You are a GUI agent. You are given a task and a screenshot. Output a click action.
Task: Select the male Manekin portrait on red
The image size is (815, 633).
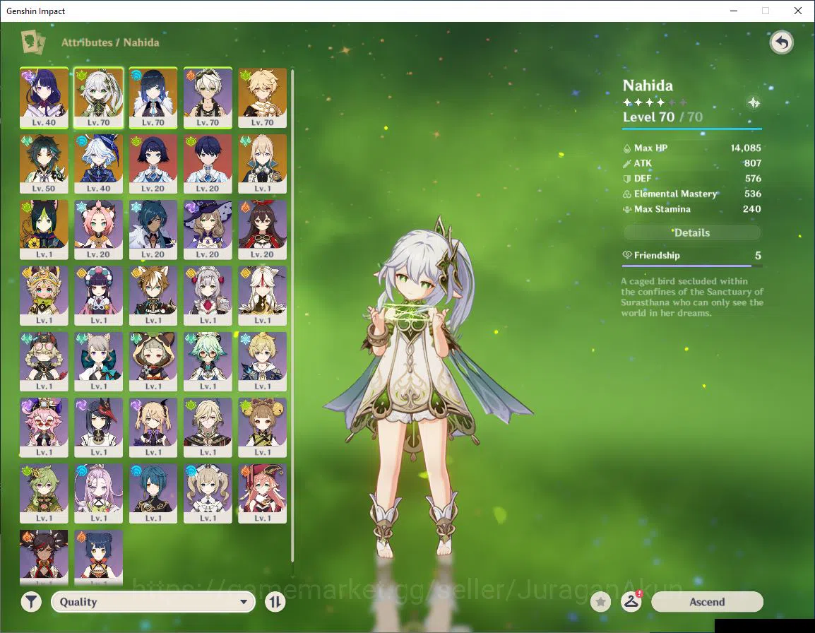[208, 164]
